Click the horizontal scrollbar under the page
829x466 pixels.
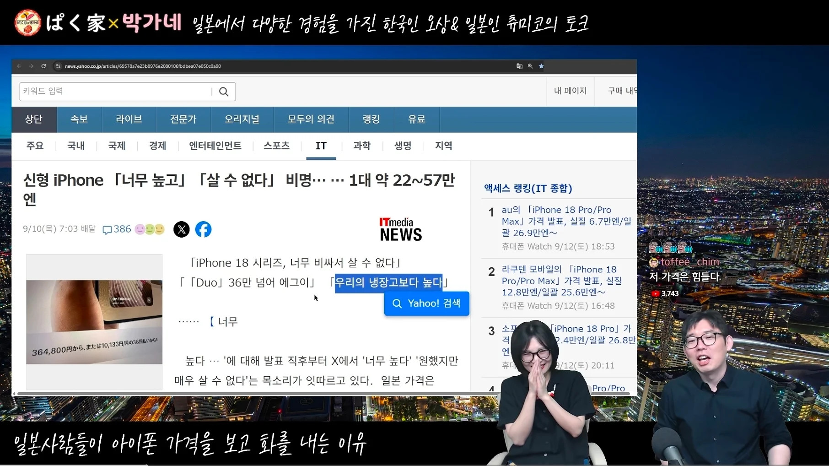tap(324, 394)
